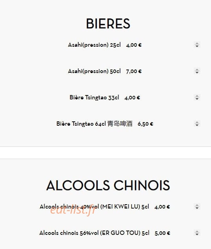Click the ALCOOLS CHINOIS section heading
Viewport: 211px width, 249px height.
click(108, 185)
